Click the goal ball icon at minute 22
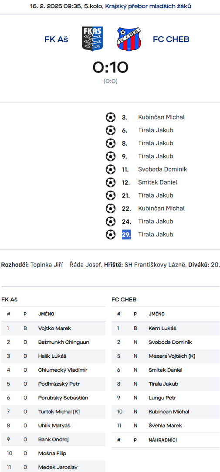Image resolution: width=220 pixels, height=472 pixels. coord(111,209)
